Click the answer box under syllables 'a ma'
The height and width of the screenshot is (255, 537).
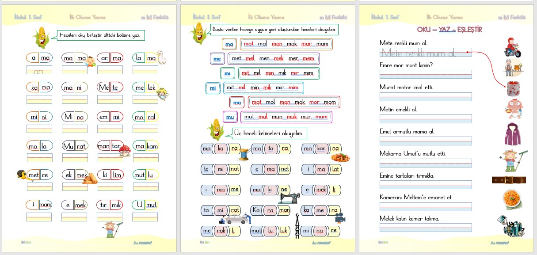[x=39, y=70]
